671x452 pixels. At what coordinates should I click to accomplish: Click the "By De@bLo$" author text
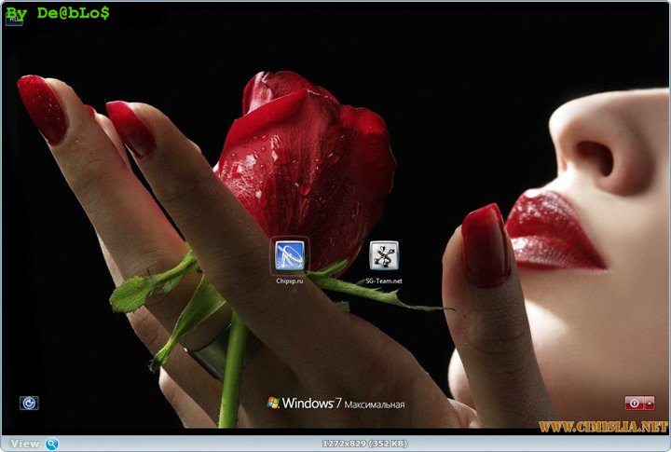pos(59,12)
